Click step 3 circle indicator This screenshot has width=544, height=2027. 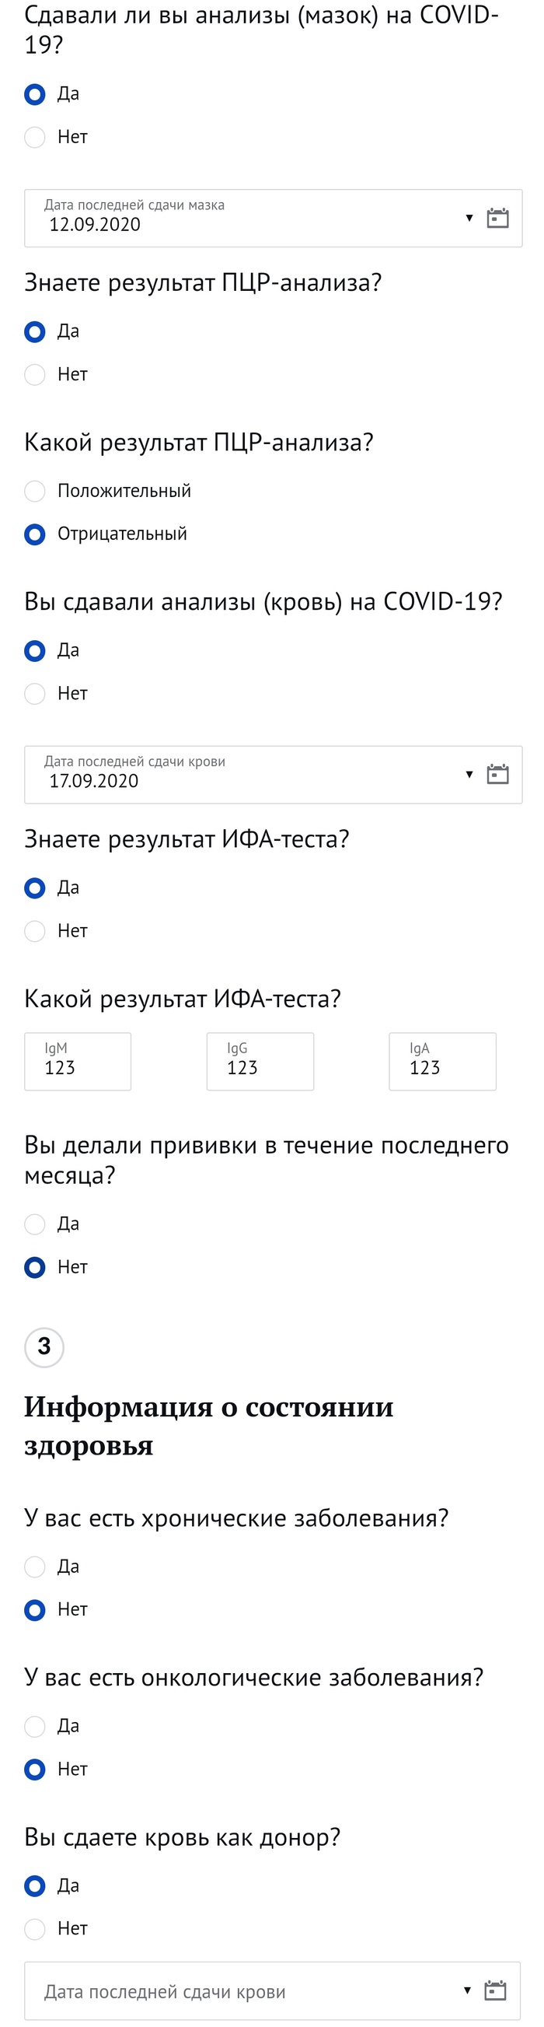pyautogui.click(x=44, y=1346)
